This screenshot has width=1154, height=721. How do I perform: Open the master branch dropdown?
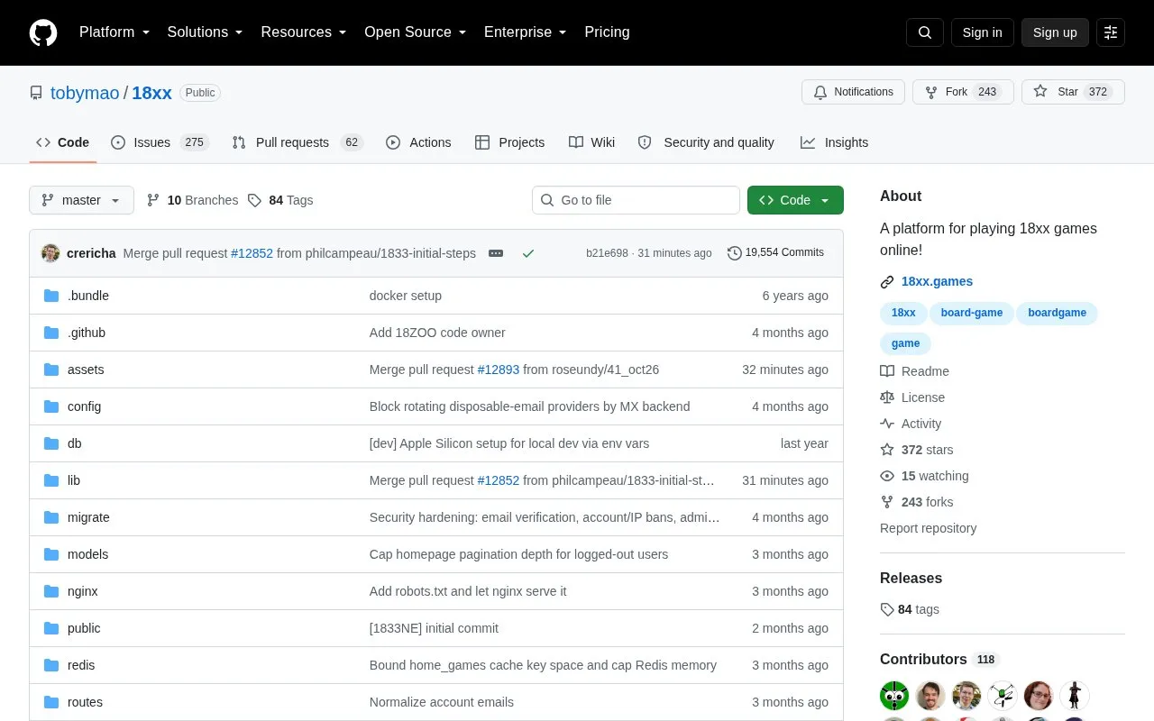[81, 200]
